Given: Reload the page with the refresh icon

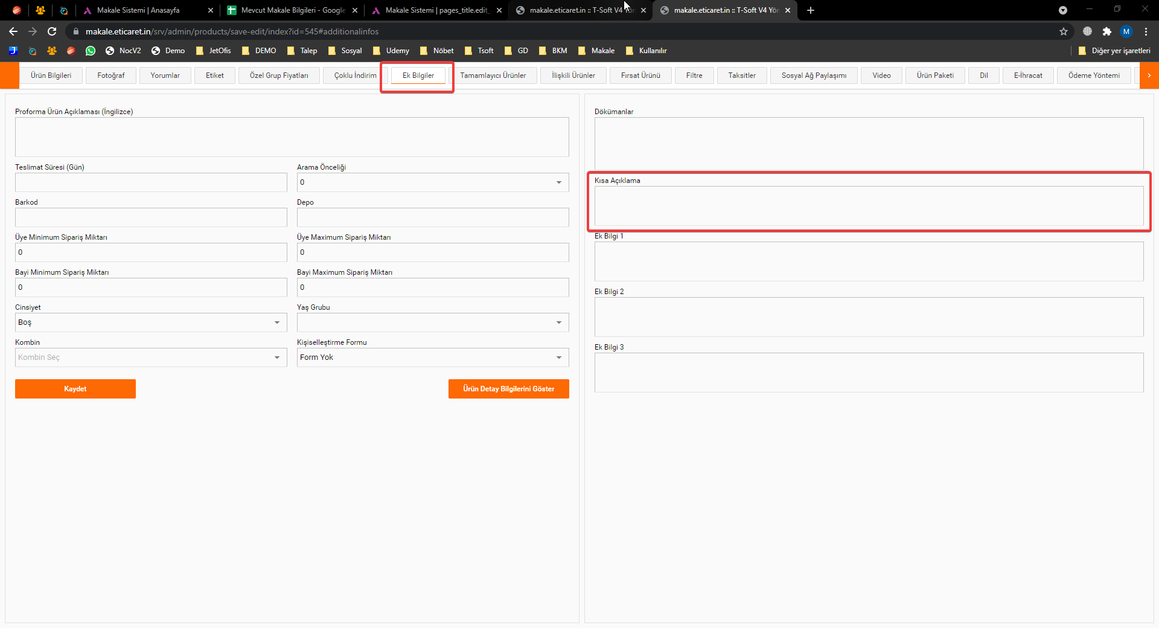Looking at the screenshot, I should tap(52, 31).
